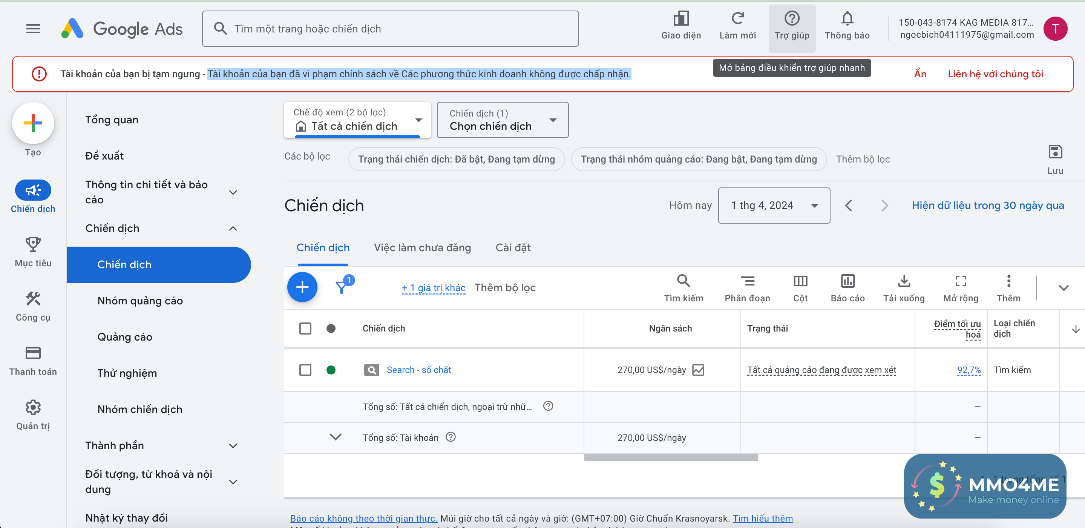Open the hamburger main menu
The height and width of the screenshot is (528, 1085).
tap(33, 29)
